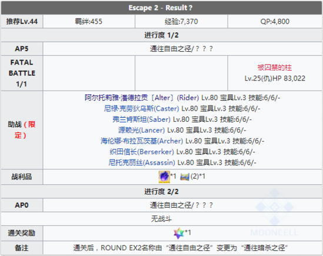Click the red 被囚禁的柱 enemy name
This screenshot has height=256, width=323.
point(275,68)
